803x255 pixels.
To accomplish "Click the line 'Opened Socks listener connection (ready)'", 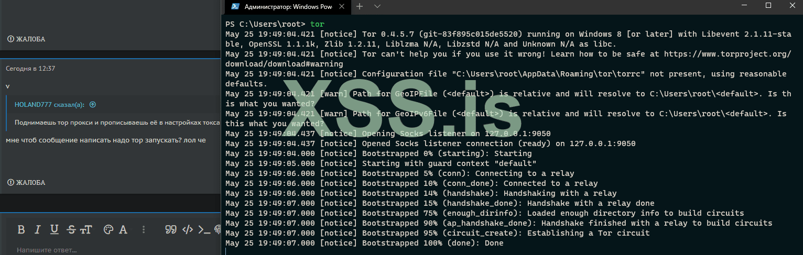I will point(430,143).
